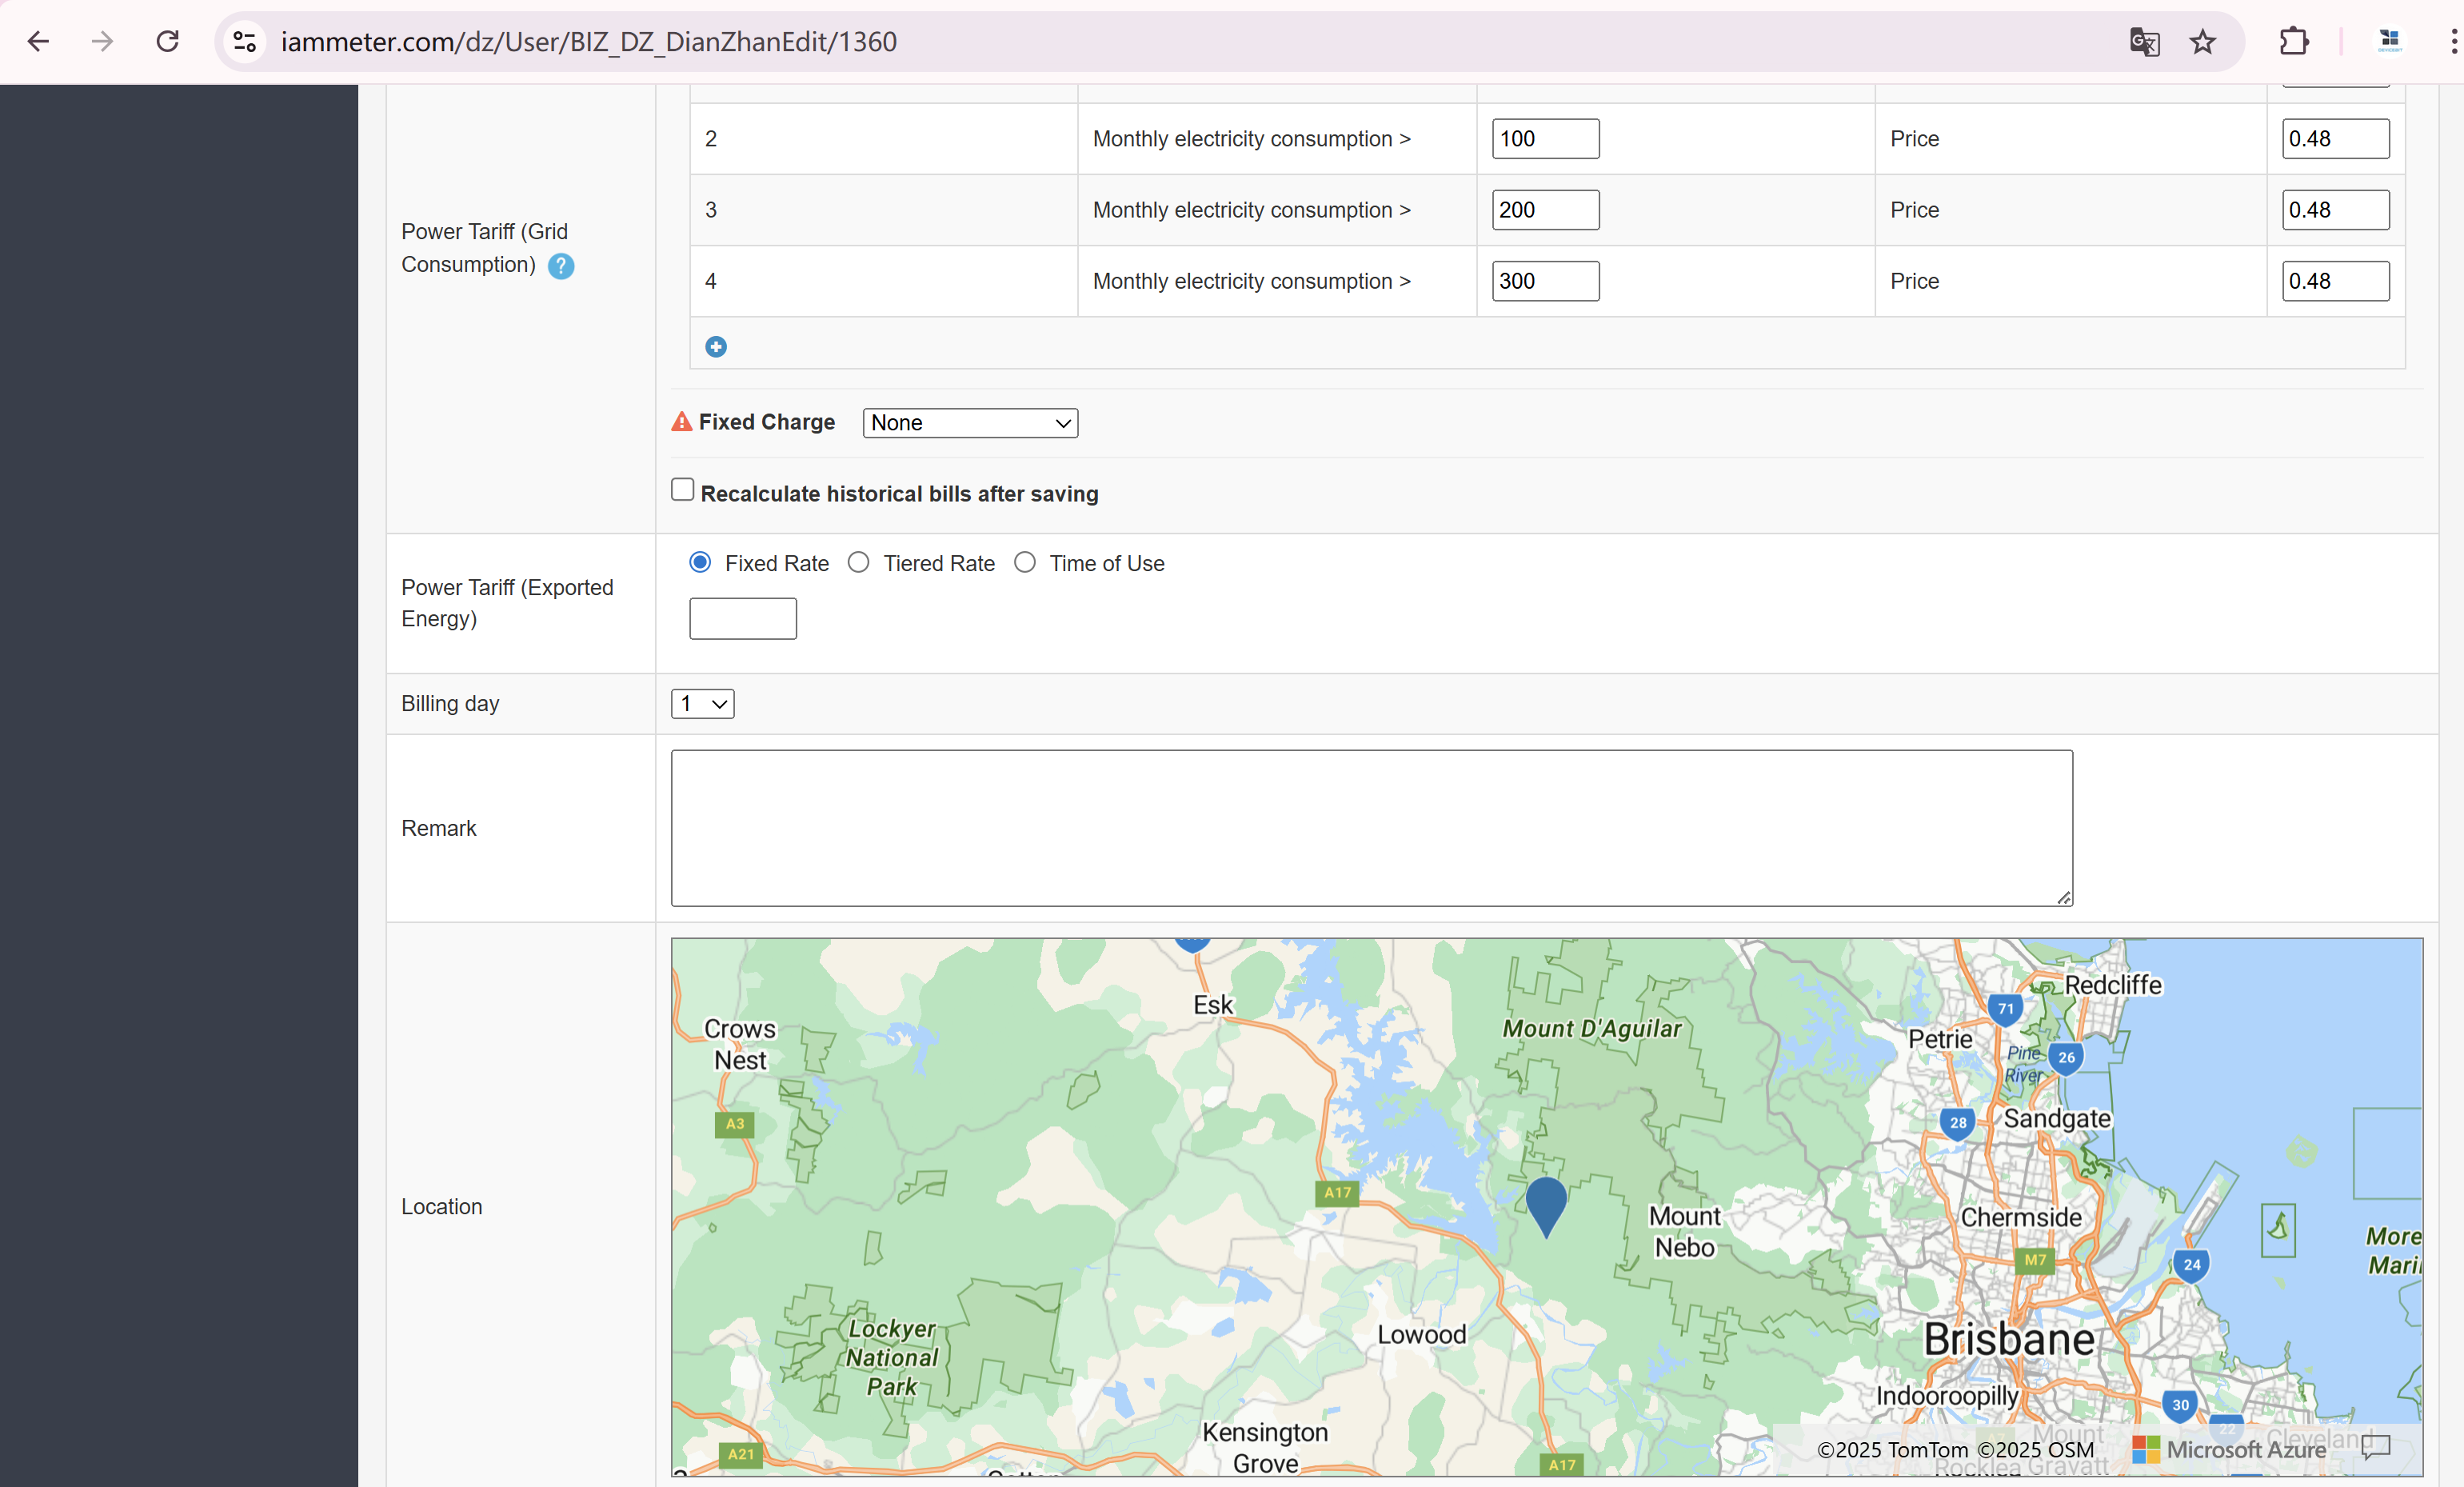Image resolution: width=2464 pixels, height=1487 pixels.
Task: Open the pinned extension icon beside puzzle
Action: [x=2390, y=41]
